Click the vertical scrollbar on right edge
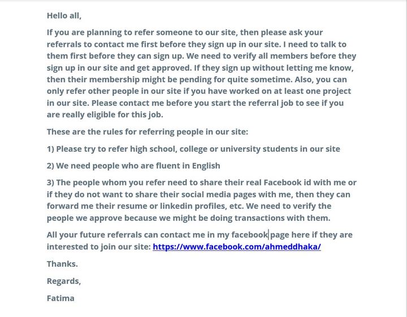The image size is (407, 317). point(405,158)
